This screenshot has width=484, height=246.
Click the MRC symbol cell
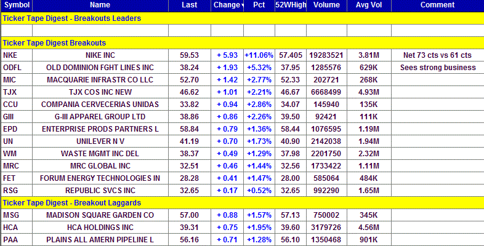[x=17, y=166]
